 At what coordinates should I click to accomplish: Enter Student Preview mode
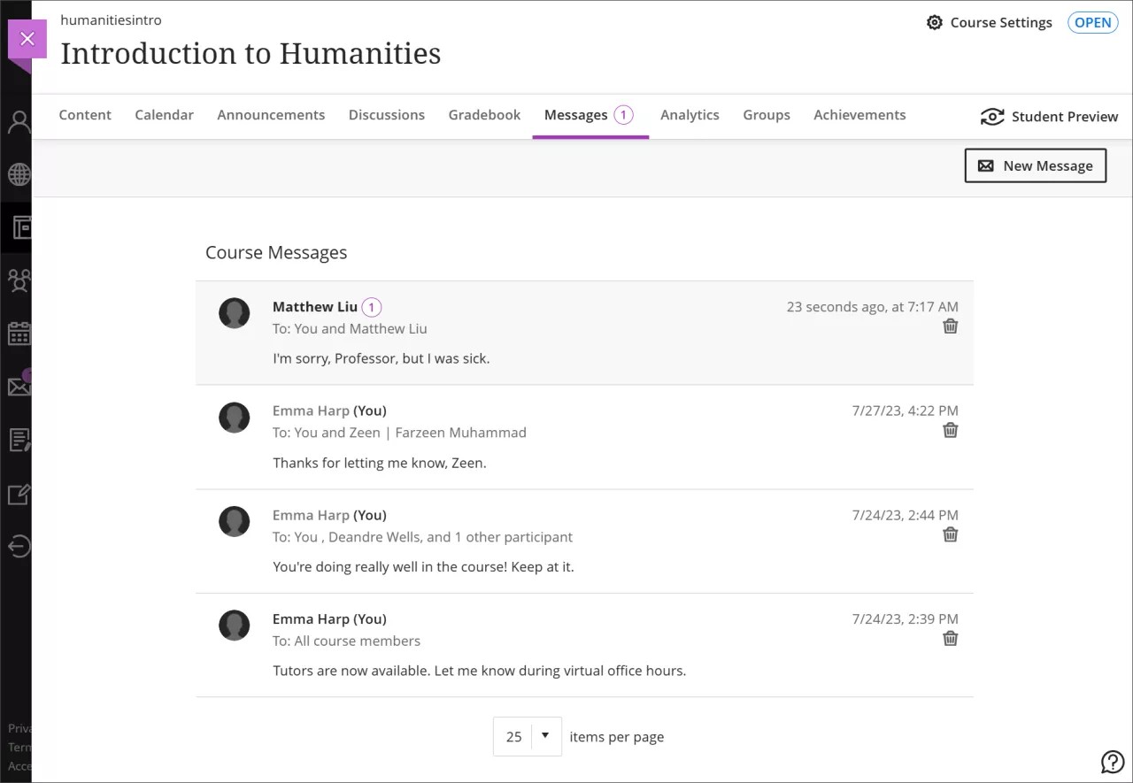point(1049,116)
